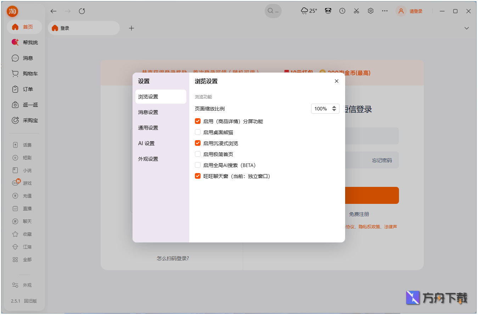The image size is (478, 315).
Task: Click the search box in title bar
Action: pos(273,11)
